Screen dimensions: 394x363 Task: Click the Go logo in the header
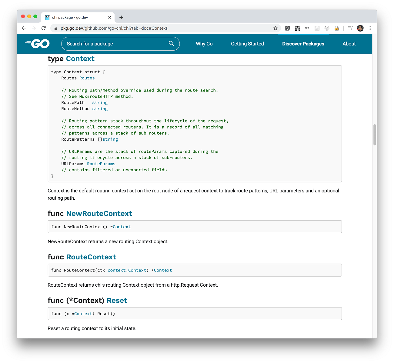click(x=37, y=44)
